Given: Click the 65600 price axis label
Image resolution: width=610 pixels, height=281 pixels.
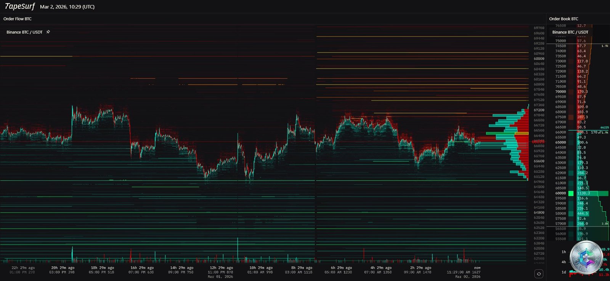Looking at the screenshot, I should click(539, 161).
